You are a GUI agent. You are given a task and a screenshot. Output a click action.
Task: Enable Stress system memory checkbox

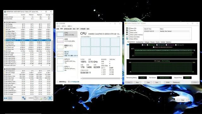(x=129, y=35)
